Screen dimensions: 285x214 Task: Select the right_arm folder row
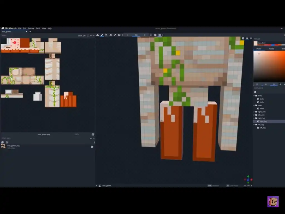[x=262, y=112]
